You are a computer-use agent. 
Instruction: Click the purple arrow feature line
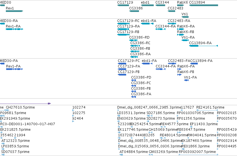tap(25, 104)
